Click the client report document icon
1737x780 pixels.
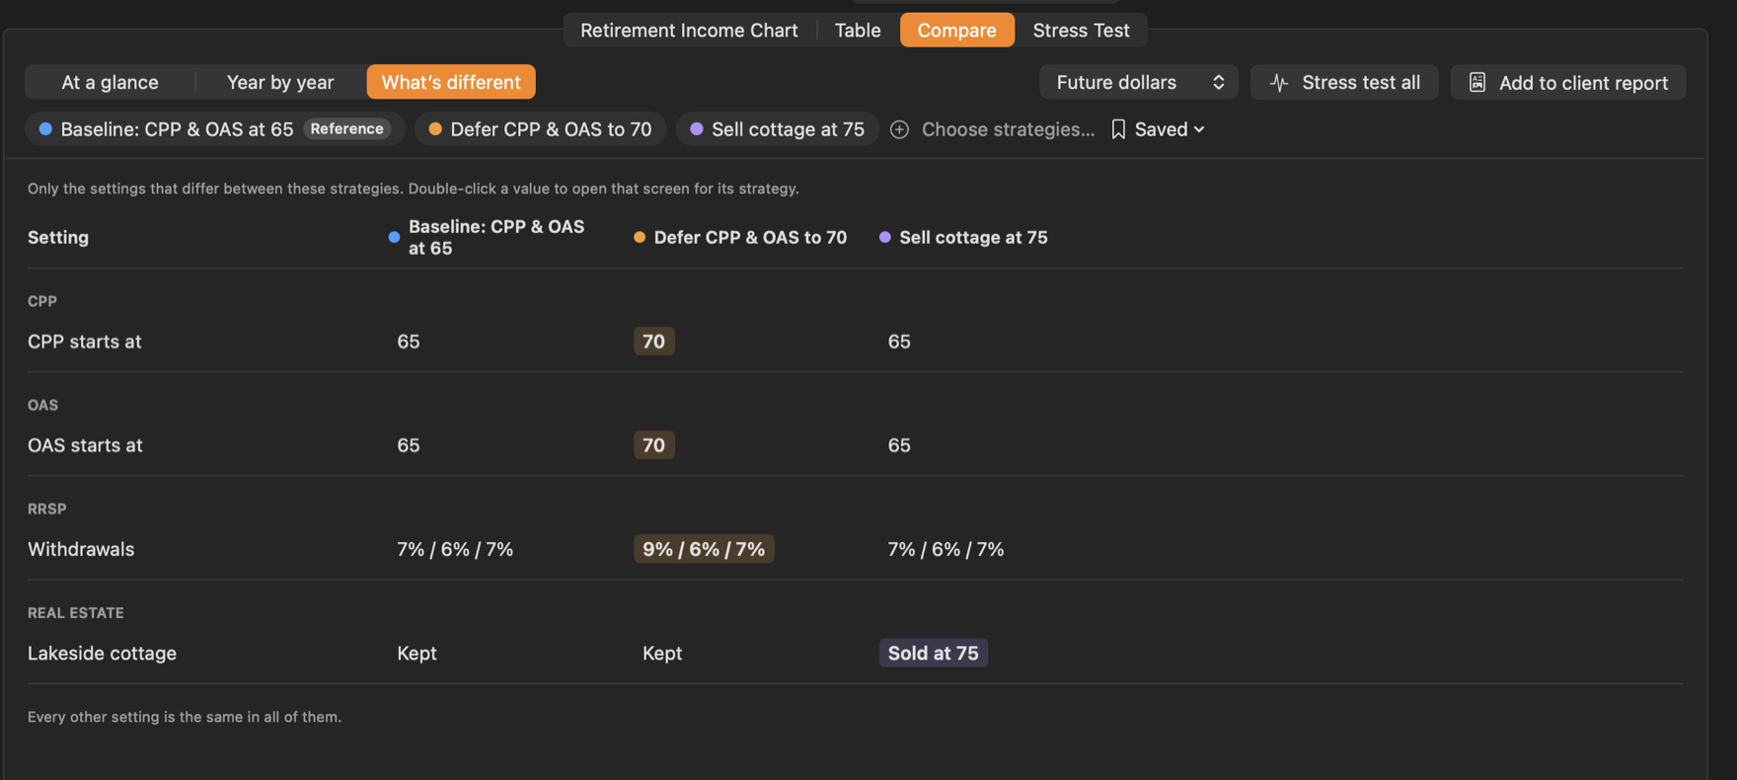[x=1476, y=82]
